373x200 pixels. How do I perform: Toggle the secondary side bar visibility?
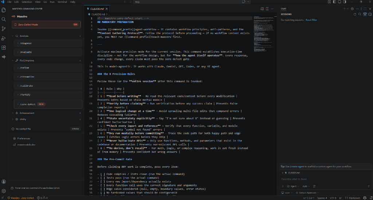click(x=345, y=2)
